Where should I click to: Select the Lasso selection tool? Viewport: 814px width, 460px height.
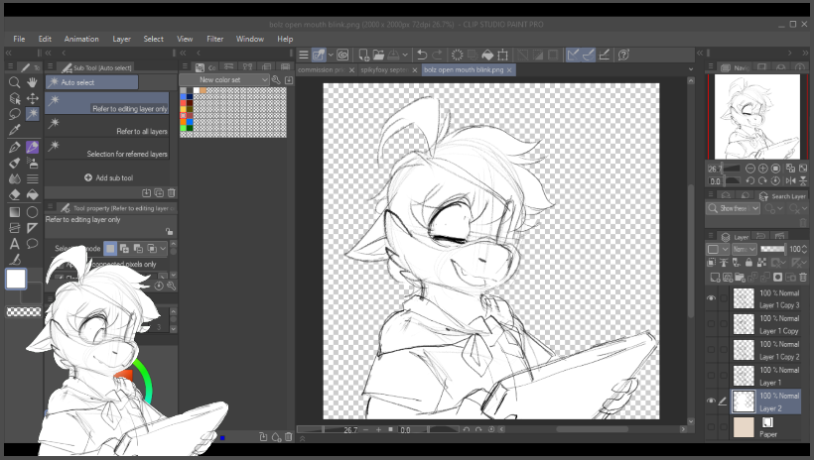[15, 114]
